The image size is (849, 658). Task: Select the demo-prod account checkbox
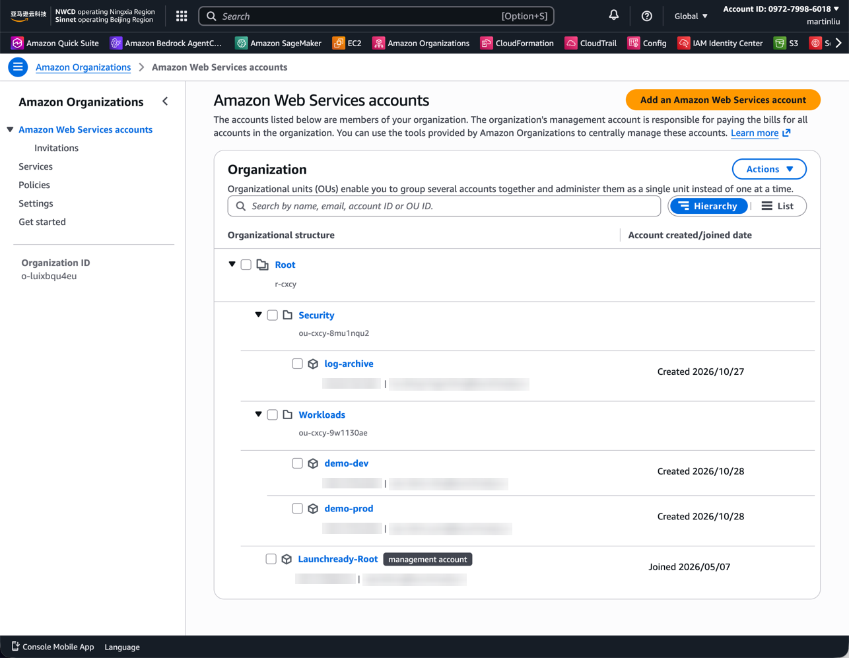298,508
